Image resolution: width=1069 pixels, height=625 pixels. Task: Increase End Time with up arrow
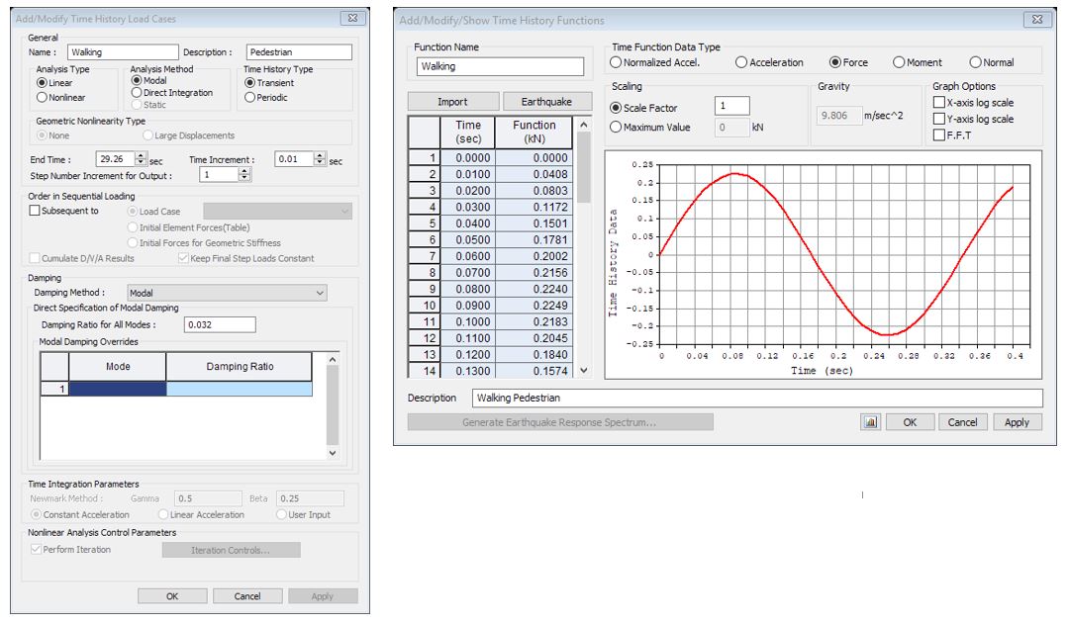point(141,155)
